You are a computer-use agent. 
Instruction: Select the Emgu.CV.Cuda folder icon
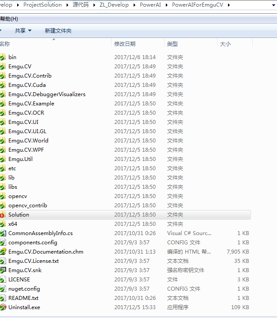tap(3, 85)
